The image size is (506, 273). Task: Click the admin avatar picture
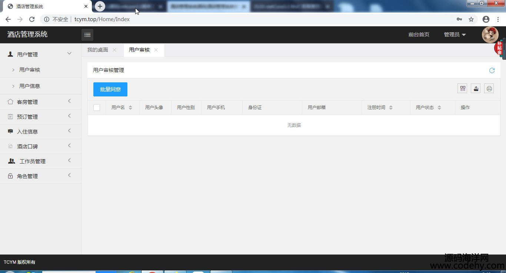point(490,34)
